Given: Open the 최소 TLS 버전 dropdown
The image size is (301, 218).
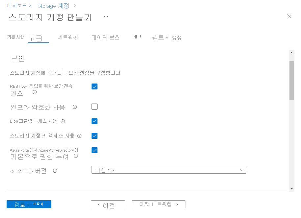Looking at the screenshot, I should coord(242,170).
